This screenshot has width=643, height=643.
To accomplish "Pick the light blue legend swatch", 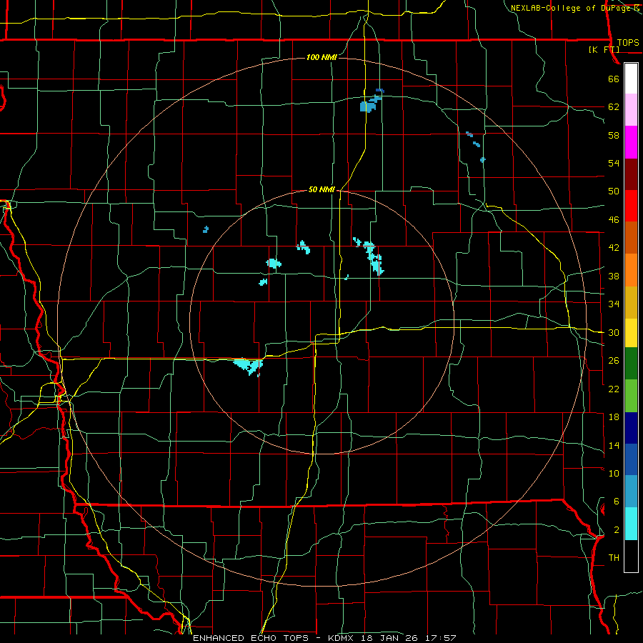I will click(631, 492).
